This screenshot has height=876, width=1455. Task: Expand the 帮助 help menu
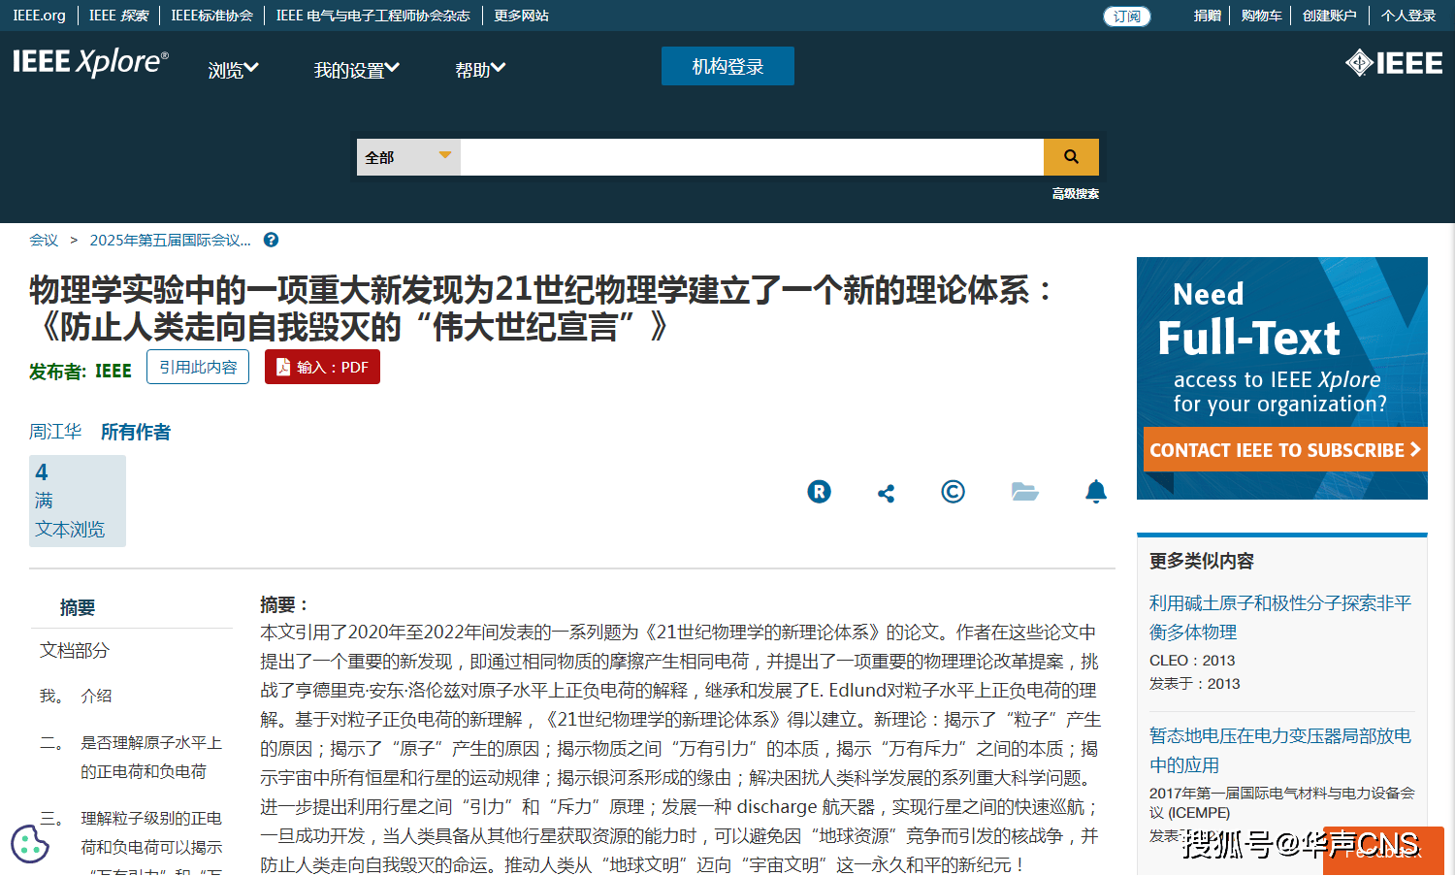tap(480, 70)
